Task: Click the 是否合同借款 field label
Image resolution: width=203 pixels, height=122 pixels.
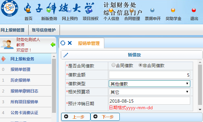Action: (80, 66)
